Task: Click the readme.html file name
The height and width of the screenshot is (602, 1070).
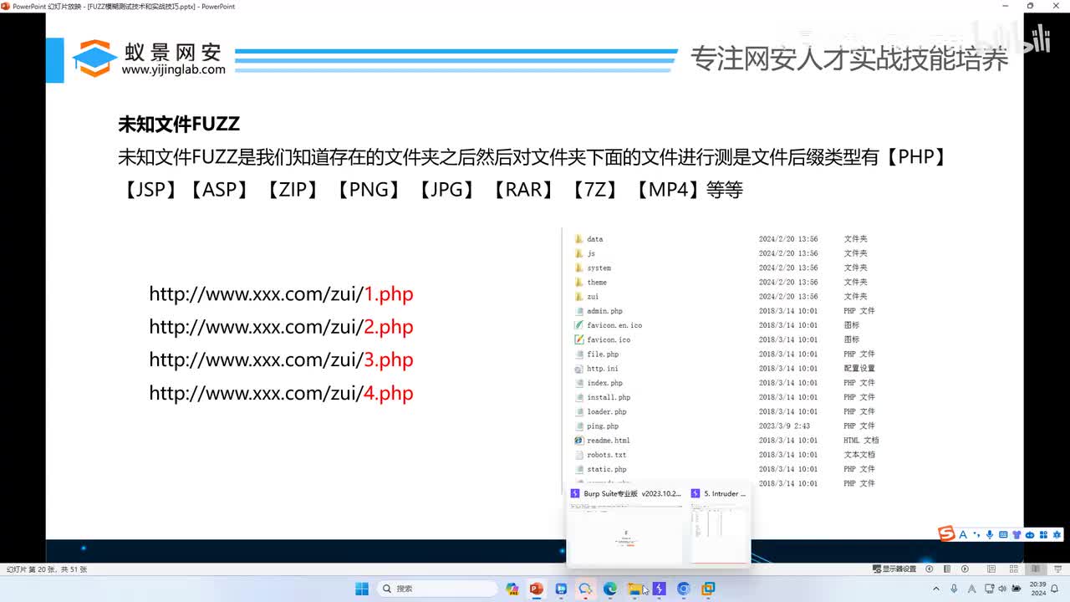Action: [x=609, y=441]
